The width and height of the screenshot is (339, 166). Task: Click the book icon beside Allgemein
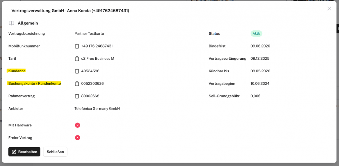coord(12,23)
